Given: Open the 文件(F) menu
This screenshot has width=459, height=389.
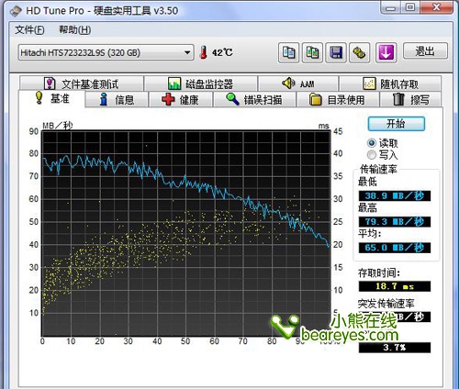Looking at the screenshot, I should tap(29, 30).
